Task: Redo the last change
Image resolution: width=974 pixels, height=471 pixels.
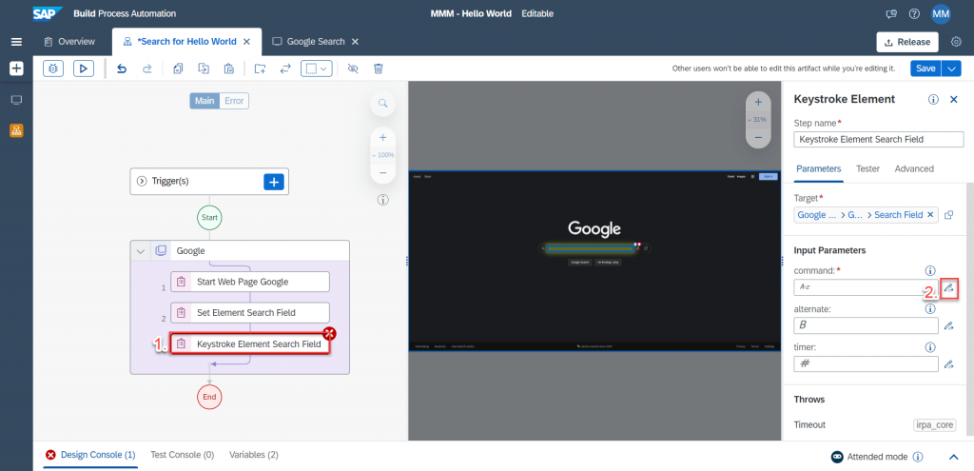Action: 147,69
